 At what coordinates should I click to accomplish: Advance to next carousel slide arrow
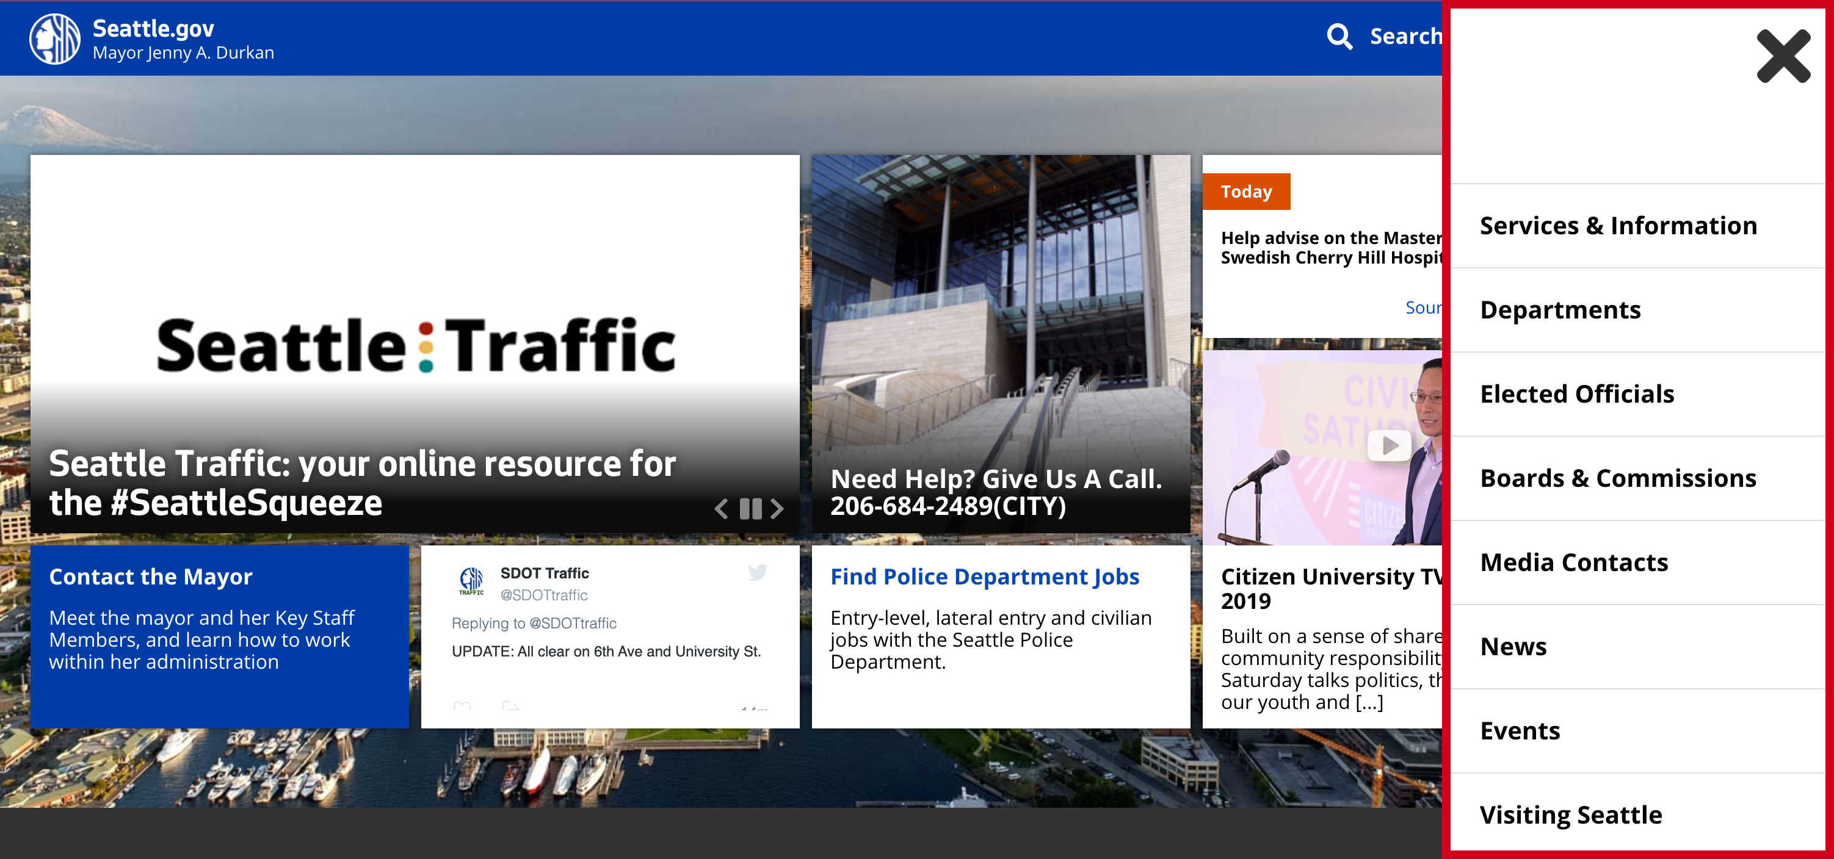777,508
